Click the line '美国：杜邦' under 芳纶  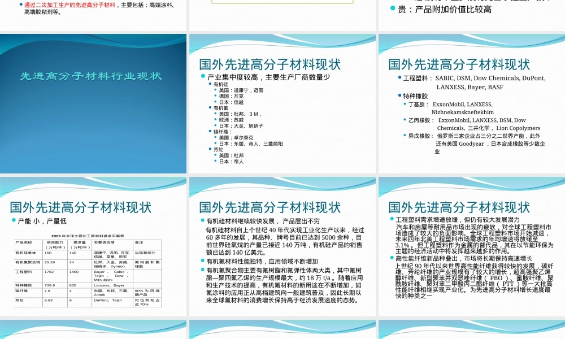[x=231, y=155]
